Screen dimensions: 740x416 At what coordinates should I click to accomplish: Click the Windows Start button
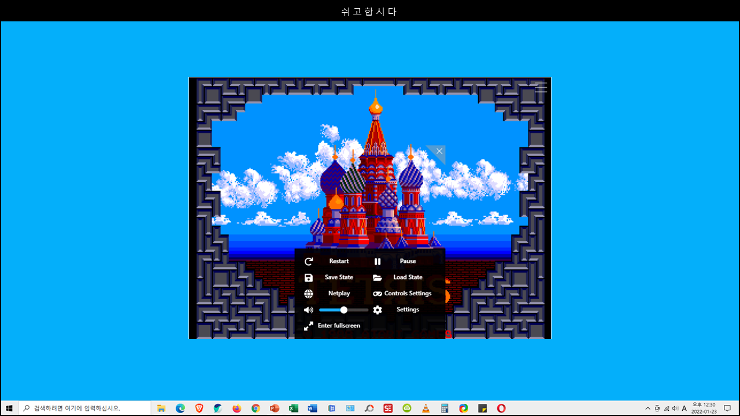point(9,408)
